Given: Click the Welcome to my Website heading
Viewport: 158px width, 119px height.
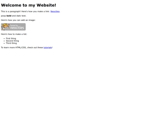Looking at the screenshot, I should coord(28,5).
